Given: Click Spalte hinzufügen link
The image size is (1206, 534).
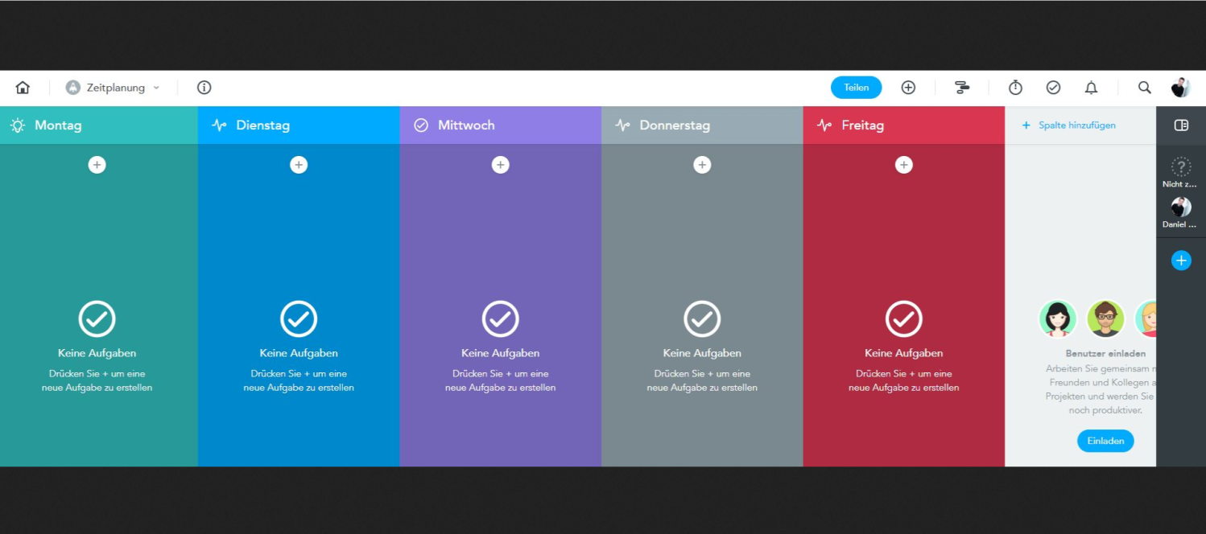Looking at the screenshot, I should point(1069,125).
